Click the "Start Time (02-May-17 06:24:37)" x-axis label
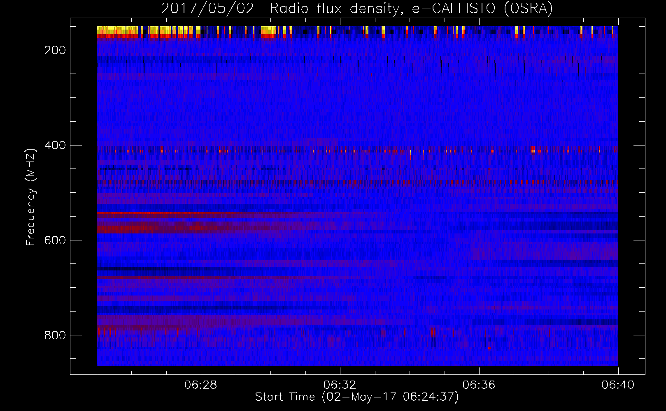The width and height of the screenshot is (666, 411). click(357, 397)
